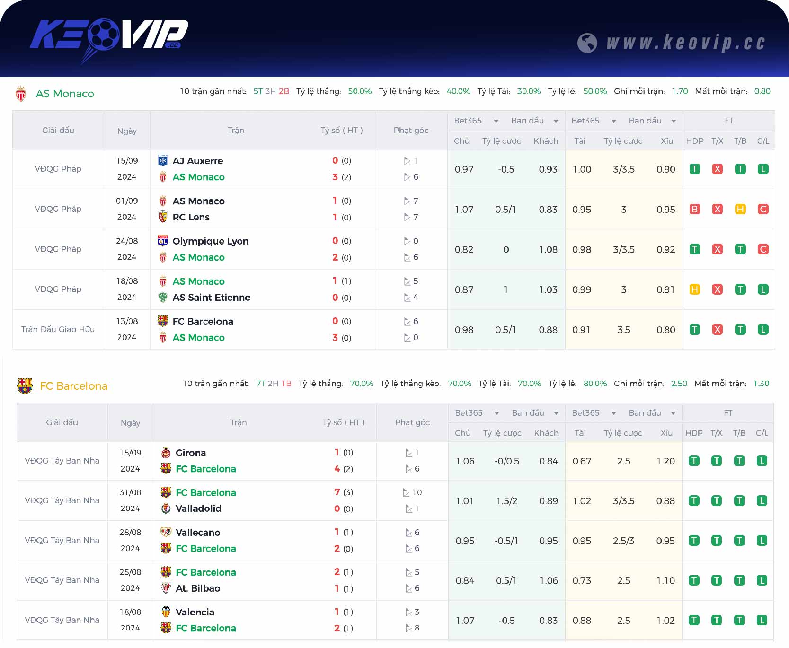
Task: Click the AS Monaco crest in section header
Action: tap(21, 94)
